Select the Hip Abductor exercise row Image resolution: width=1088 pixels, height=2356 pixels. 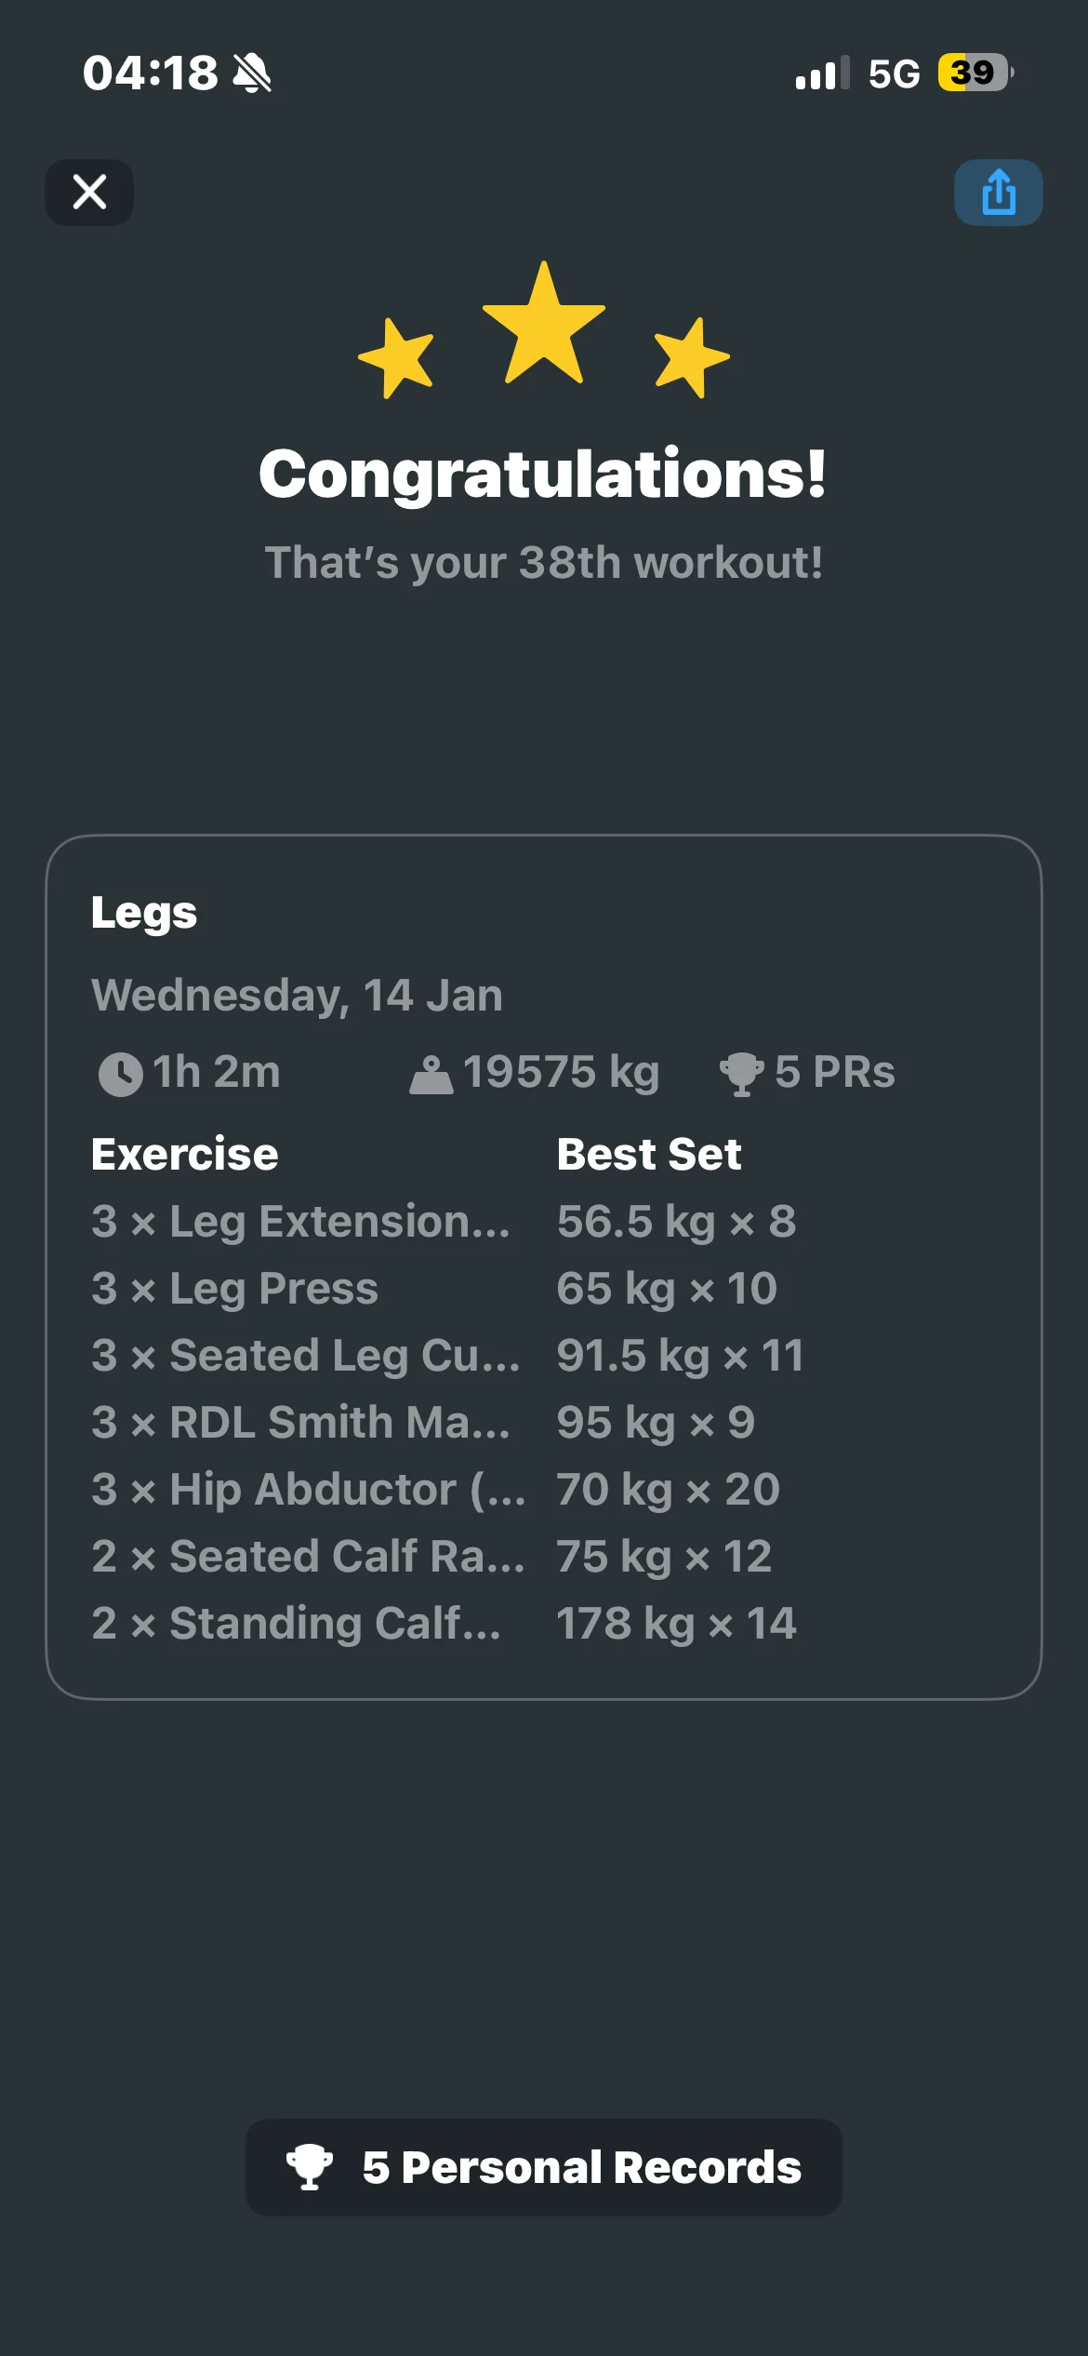point(308,1490)
